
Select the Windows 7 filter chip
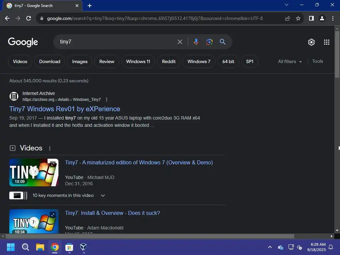point(199,61)
